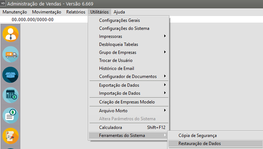Click the calendar with dollar sidebar icon
Viewport: 263px width, 149px height.
10,95
